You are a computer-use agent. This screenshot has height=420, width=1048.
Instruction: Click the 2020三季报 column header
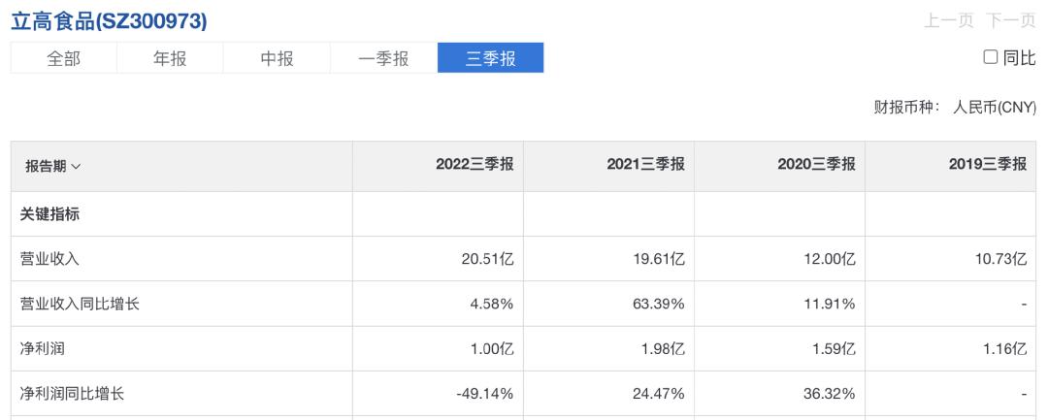point(816,166)
